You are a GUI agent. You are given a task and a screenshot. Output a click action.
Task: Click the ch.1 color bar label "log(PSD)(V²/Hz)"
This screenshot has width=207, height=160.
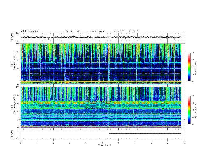tap(196, 68)
